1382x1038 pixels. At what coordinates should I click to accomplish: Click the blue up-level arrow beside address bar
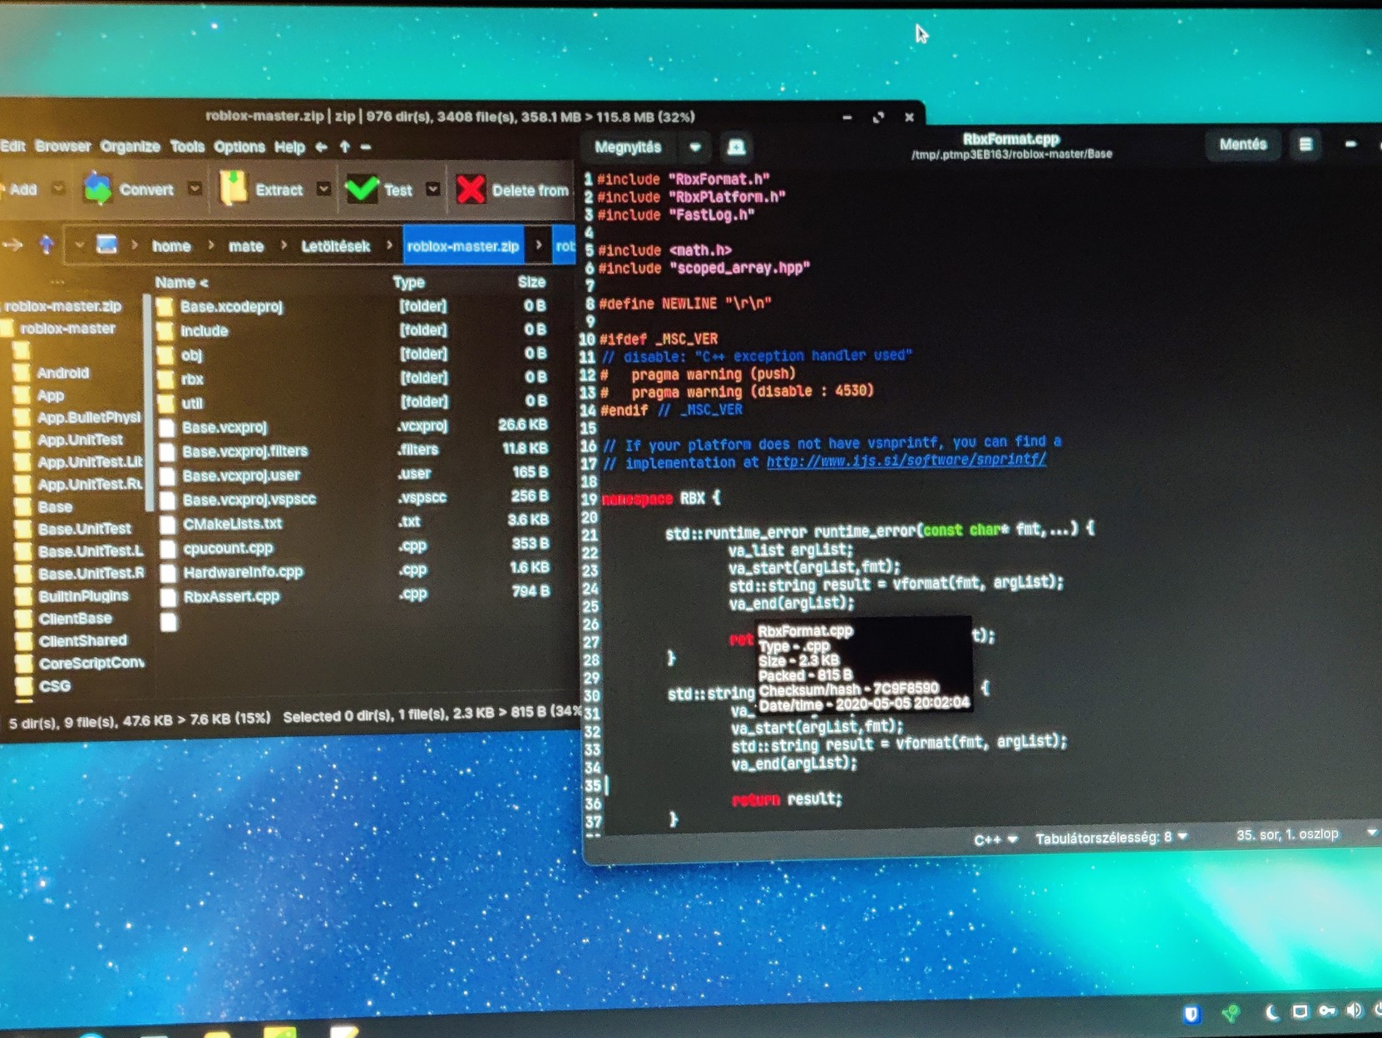click(x=47, y=245)
